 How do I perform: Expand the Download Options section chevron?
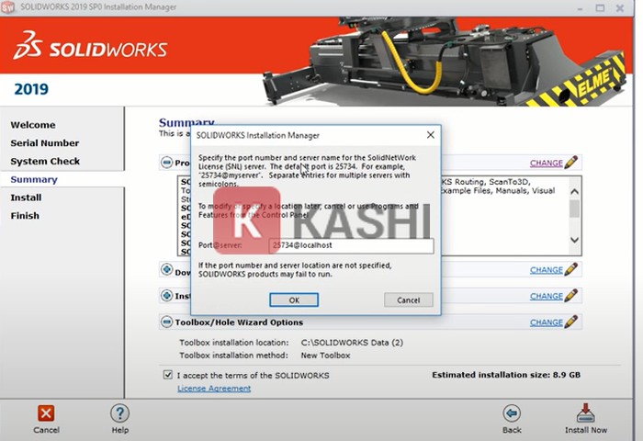click(166, 270)
